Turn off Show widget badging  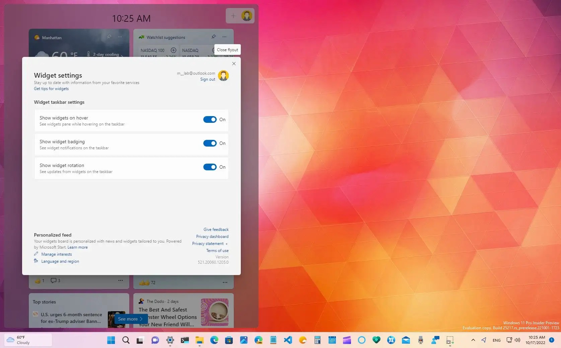pyautogui.click(x=210, y=143)
